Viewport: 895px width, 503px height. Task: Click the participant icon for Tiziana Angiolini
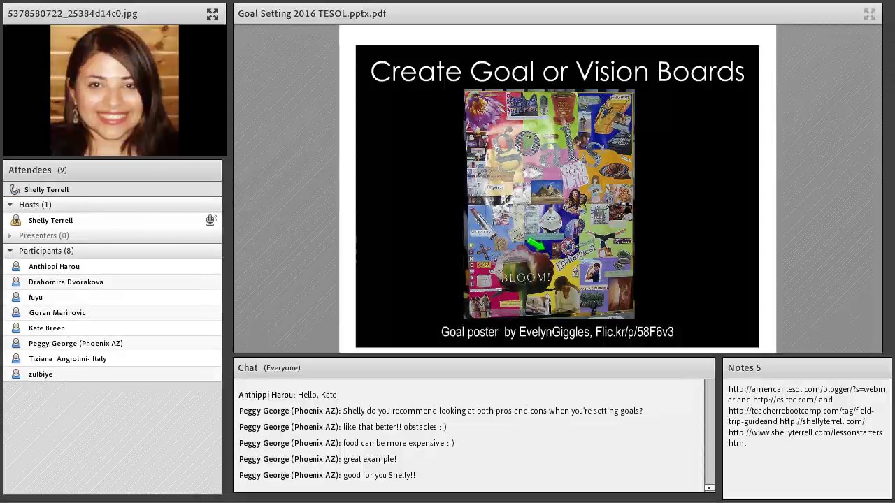coord(16,359)
